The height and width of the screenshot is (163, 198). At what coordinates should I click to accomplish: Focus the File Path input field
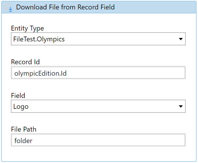point(98,140)
